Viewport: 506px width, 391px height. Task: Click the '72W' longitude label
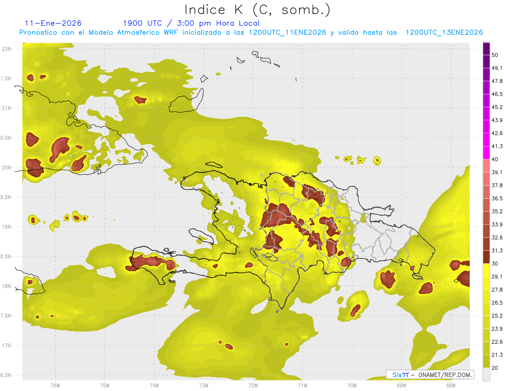pos(253,385)
